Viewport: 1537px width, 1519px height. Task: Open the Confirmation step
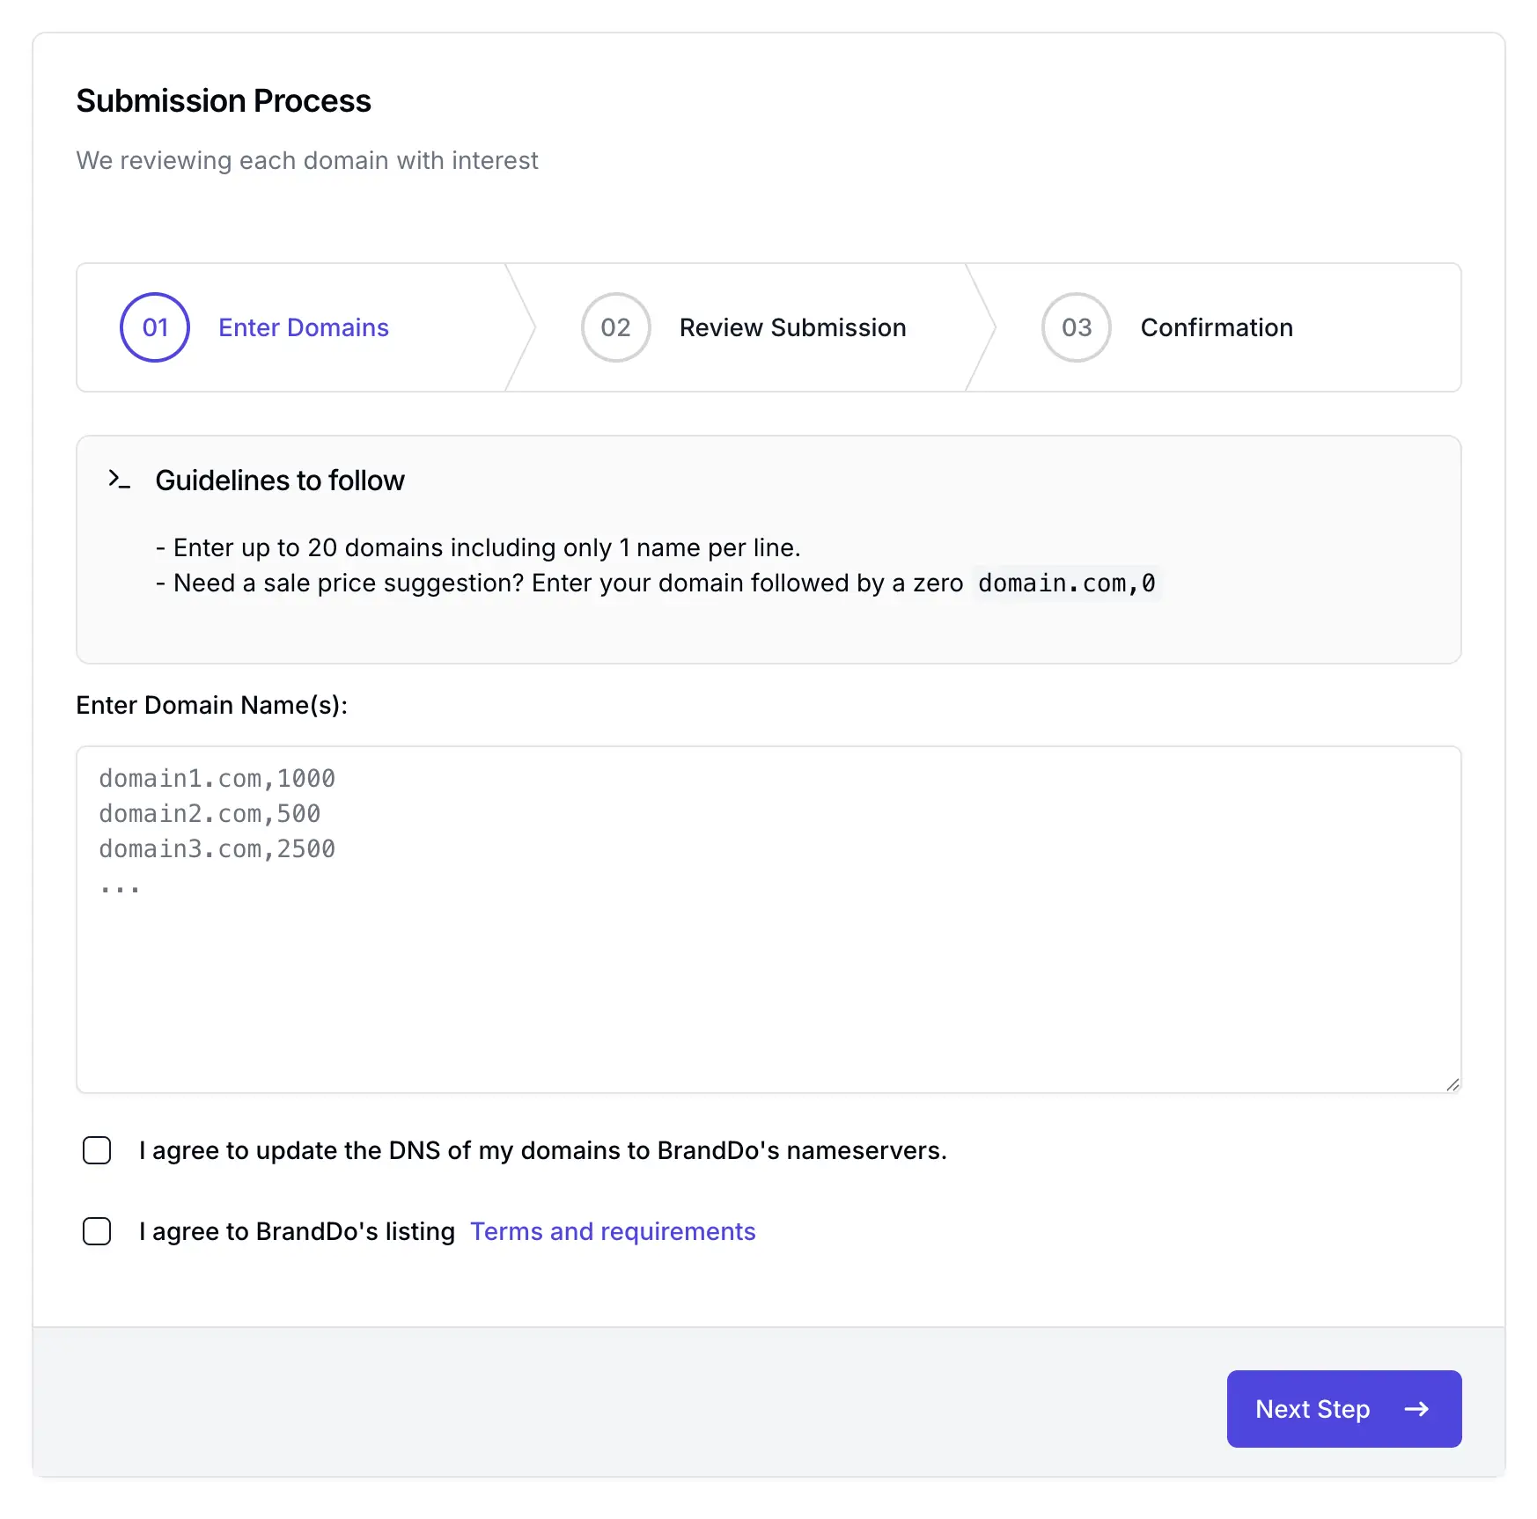coord(1217,327)
